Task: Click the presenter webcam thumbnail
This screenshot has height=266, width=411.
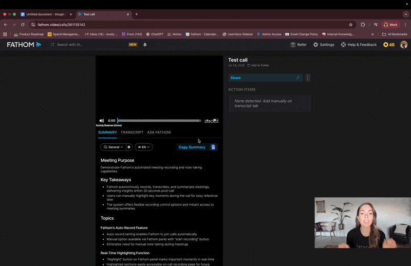Action: 363,222
